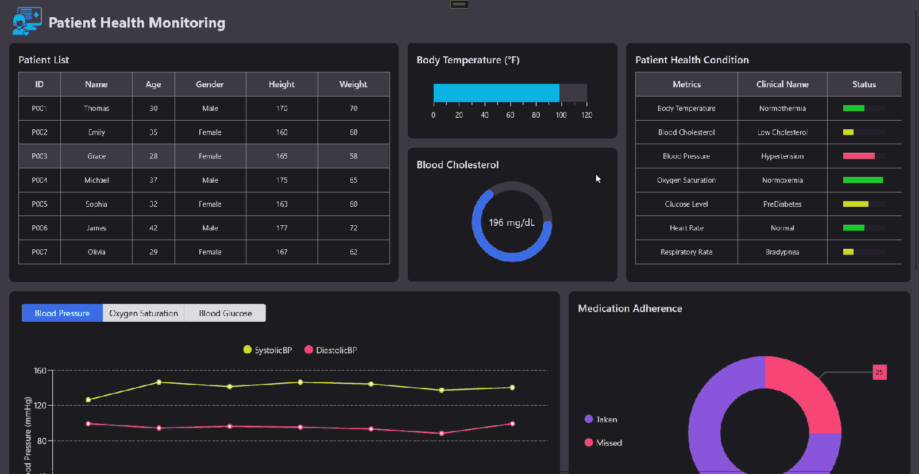Select patient row P001 Thomas
Viewport: 919px width, 474px height.
(96, 109)
